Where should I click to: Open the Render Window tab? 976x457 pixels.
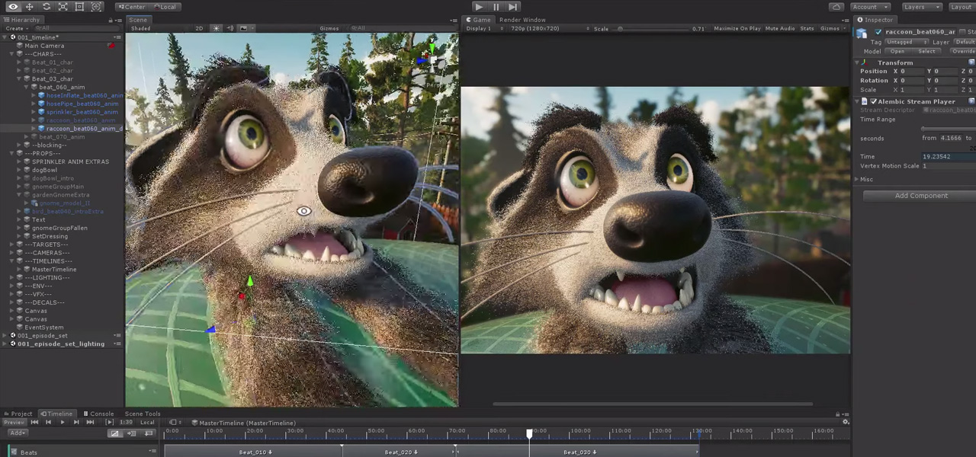(x=522, y=20)
